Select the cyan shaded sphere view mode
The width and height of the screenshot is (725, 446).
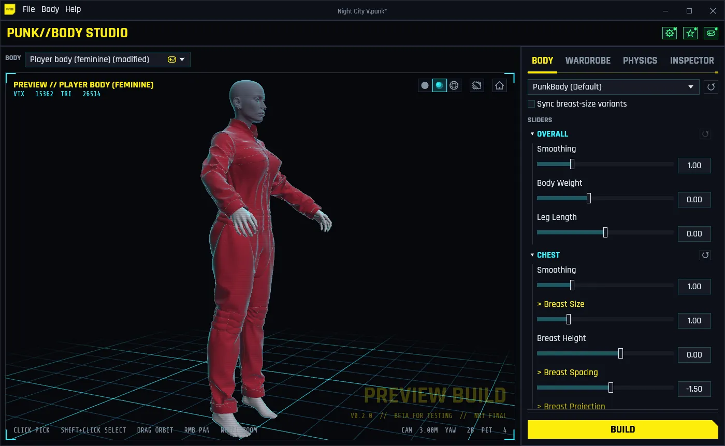tap(439, 85)
